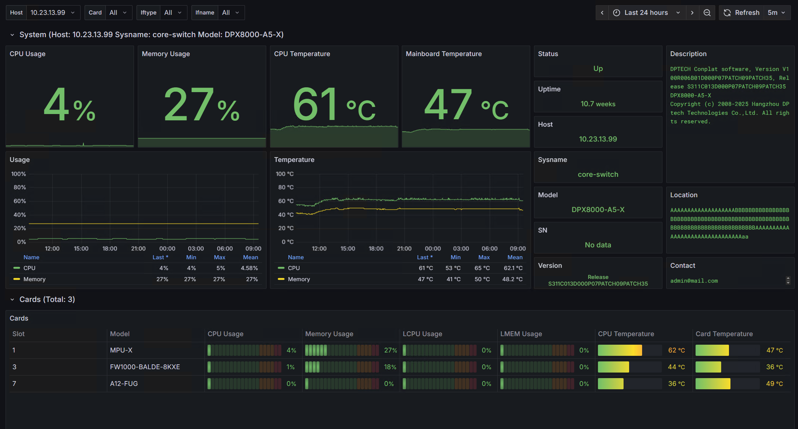
Task: Toggle Memory series in Usage legend
Action: coord(34,279)
